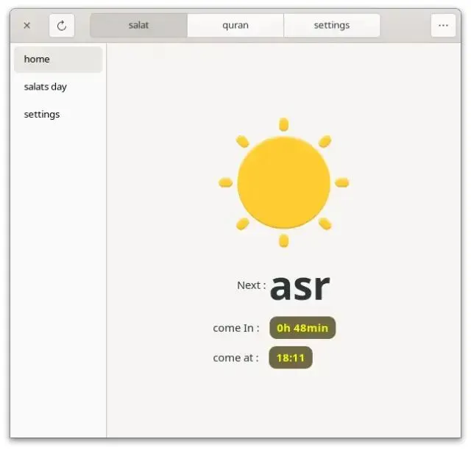The height and width of the screenshot is (450, 471).
Task: Click the large asr prayer name
Action: click(x=300, y=287)
